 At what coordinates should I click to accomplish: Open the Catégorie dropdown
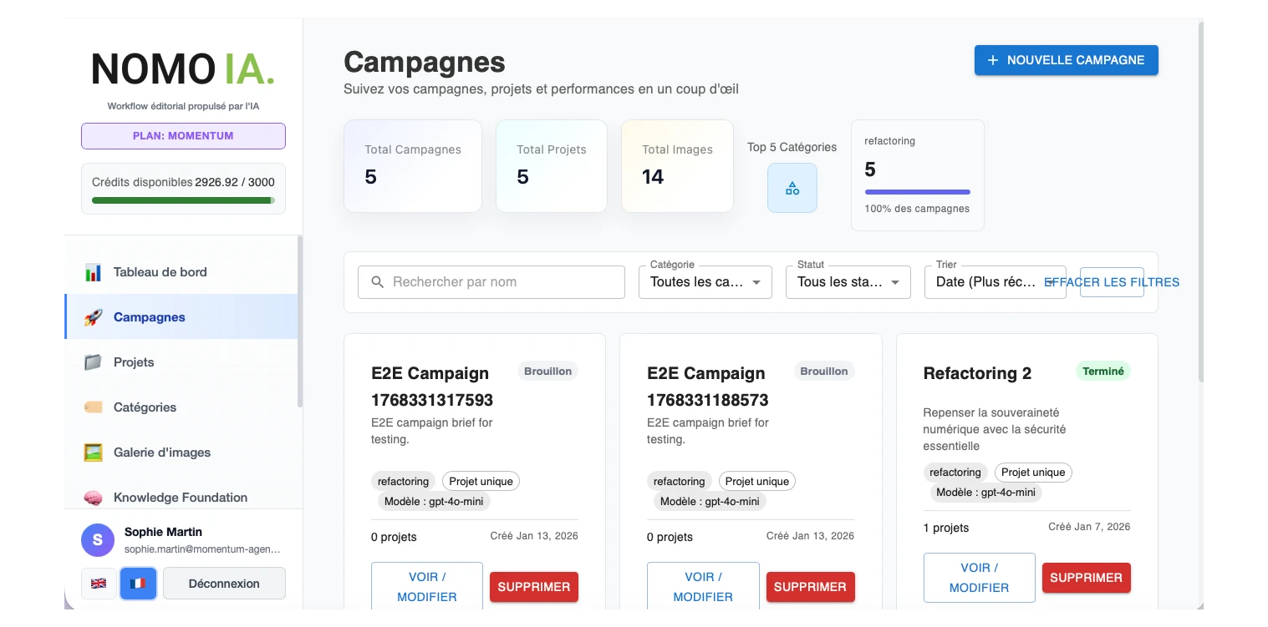(706, 281)
